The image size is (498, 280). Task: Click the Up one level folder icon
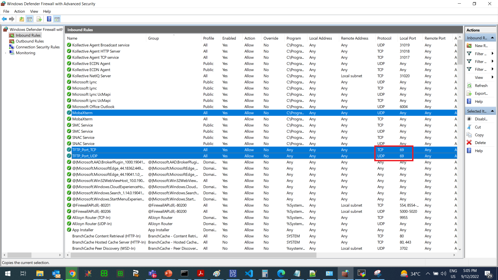pos(22,19)
